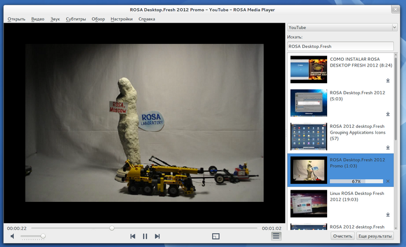Open the Открыть menu
The width and height of the screenshot is (406, 247).
click(16, 19)
